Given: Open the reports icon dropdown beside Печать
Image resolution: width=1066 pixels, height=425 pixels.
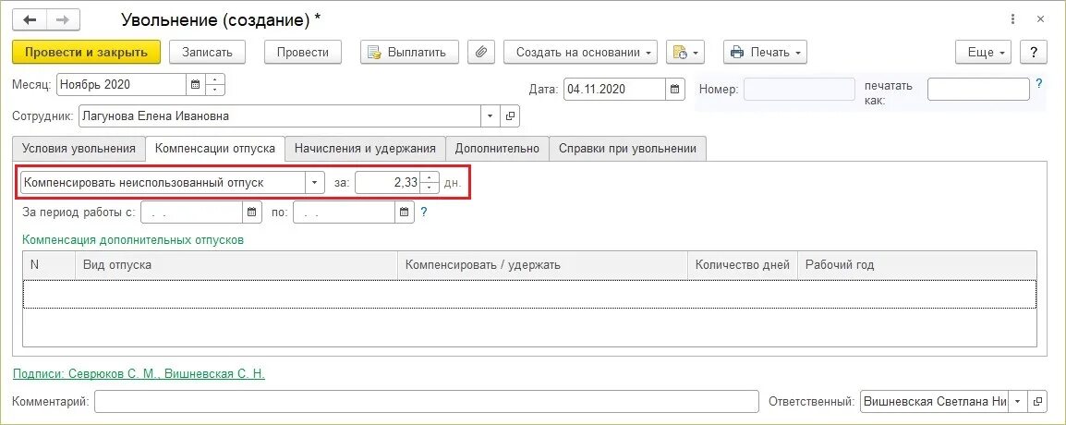Looking at the screenshot, I should [685, 53].
